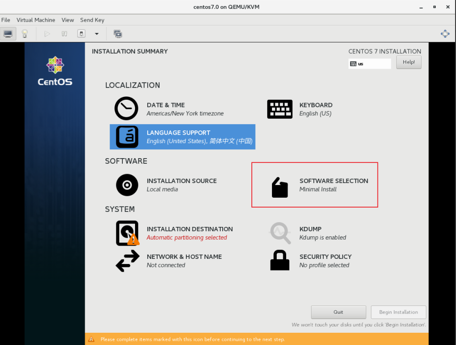
Task: Pause the virtual machine
Action: coord(64,34)
